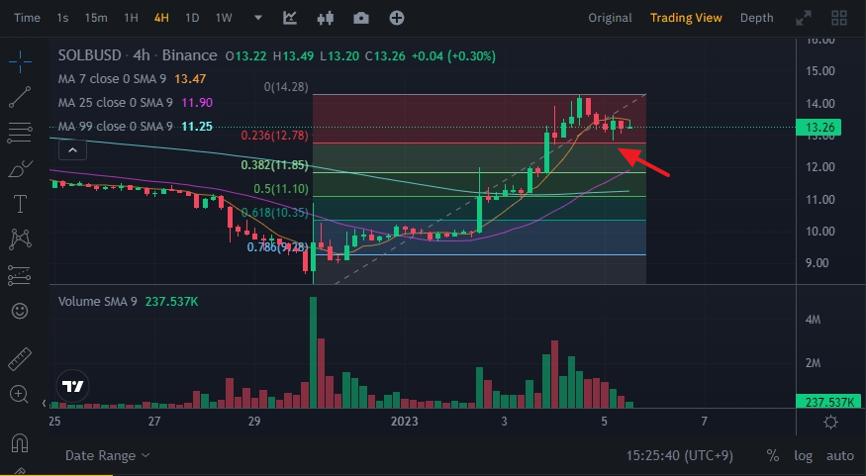Select the ruler measure tool
This screenshot has width=866, height=476.
pos(20,358)
